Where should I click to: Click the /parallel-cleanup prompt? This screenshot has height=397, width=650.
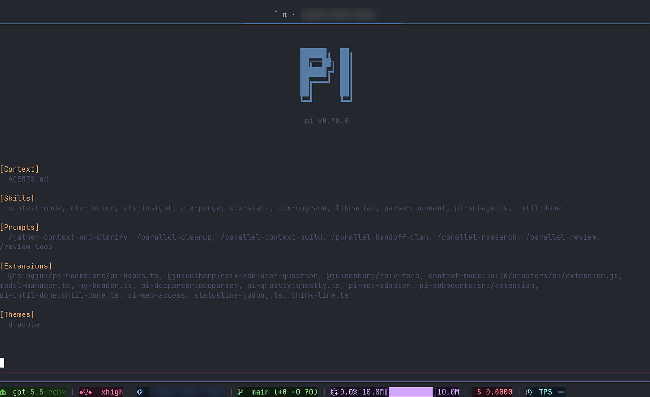coord(174,237)
